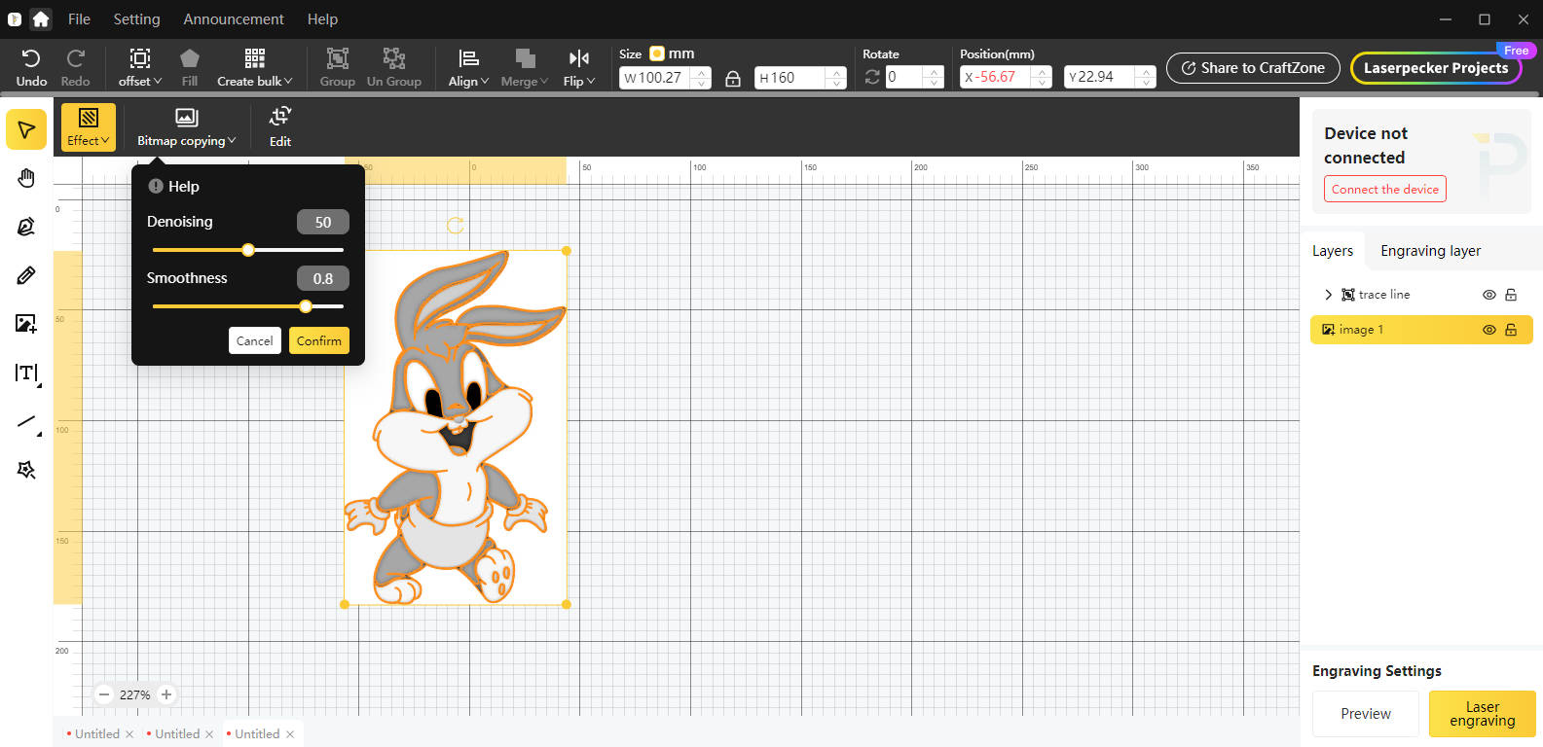This screenshot has width=1543, height=747.
Task: Open the File menu
Action: (x=79, y=18)
